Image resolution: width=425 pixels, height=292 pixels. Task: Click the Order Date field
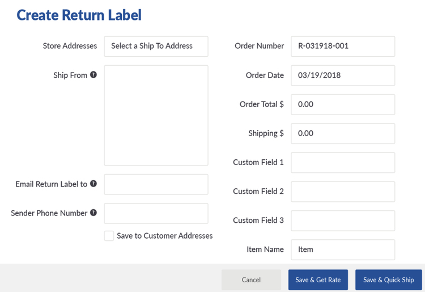tap(343, 75)
